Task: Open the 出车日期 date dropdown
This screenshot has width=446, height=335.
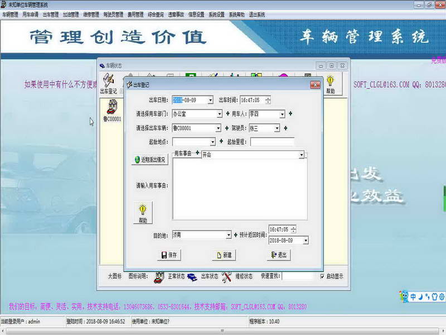Action: (211, 100)
